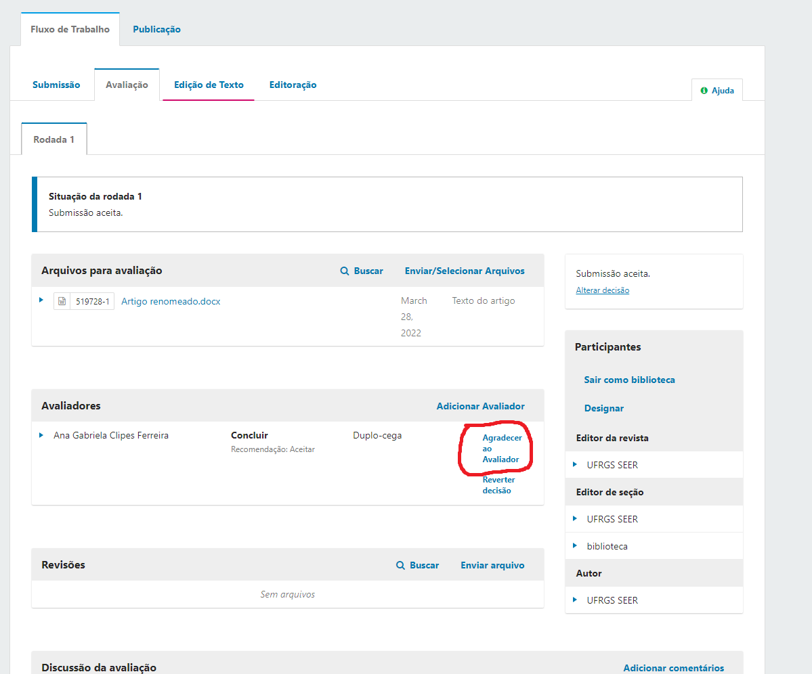Expand the Artigo renomeado.docx file row
The height and width of the screenshot is (674, 812).
(x=41, y=300)
